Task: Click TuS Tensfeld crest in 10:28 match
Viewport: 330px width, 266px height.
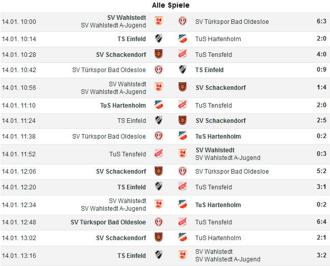Action: 182,54
